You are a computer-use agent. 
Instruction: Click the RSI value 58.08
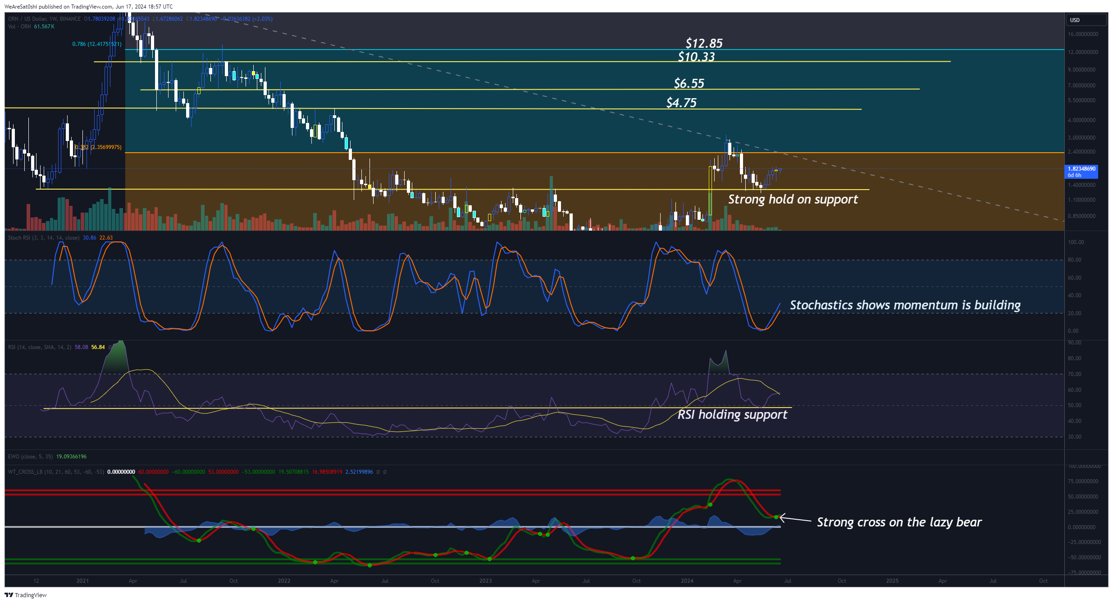pyautogui.click(x=81, y=347)
